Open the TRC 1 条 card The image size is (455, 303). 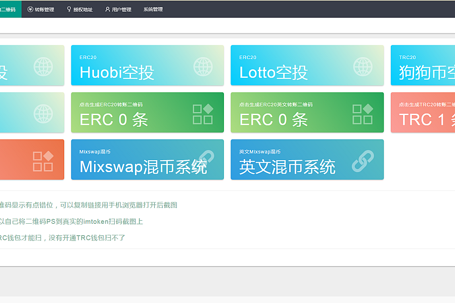point(423,113)
